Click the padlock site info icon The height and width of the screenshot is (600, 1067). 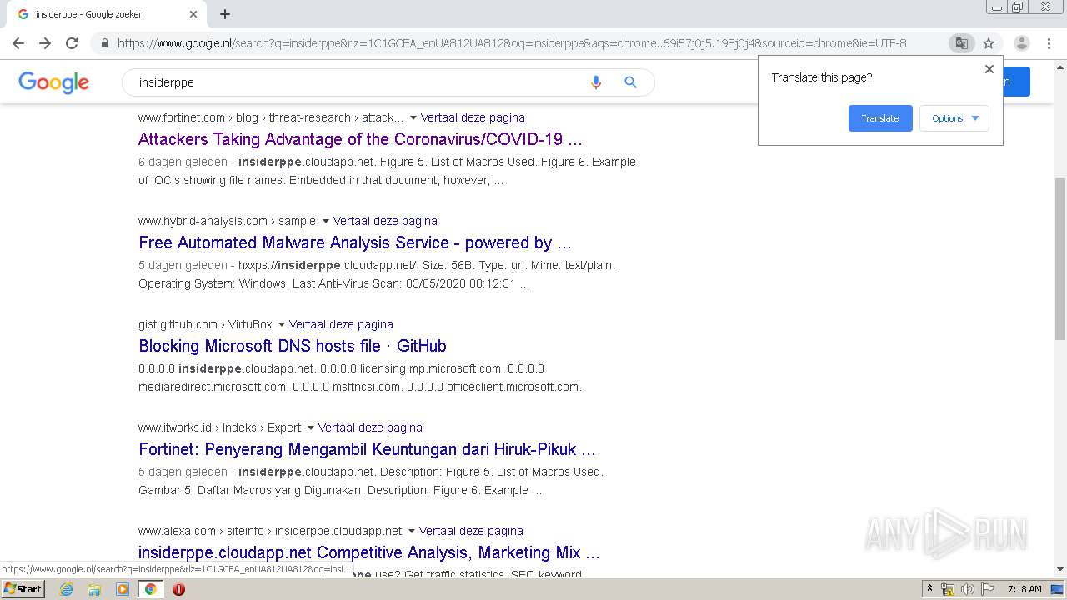(x=104, y=43)
